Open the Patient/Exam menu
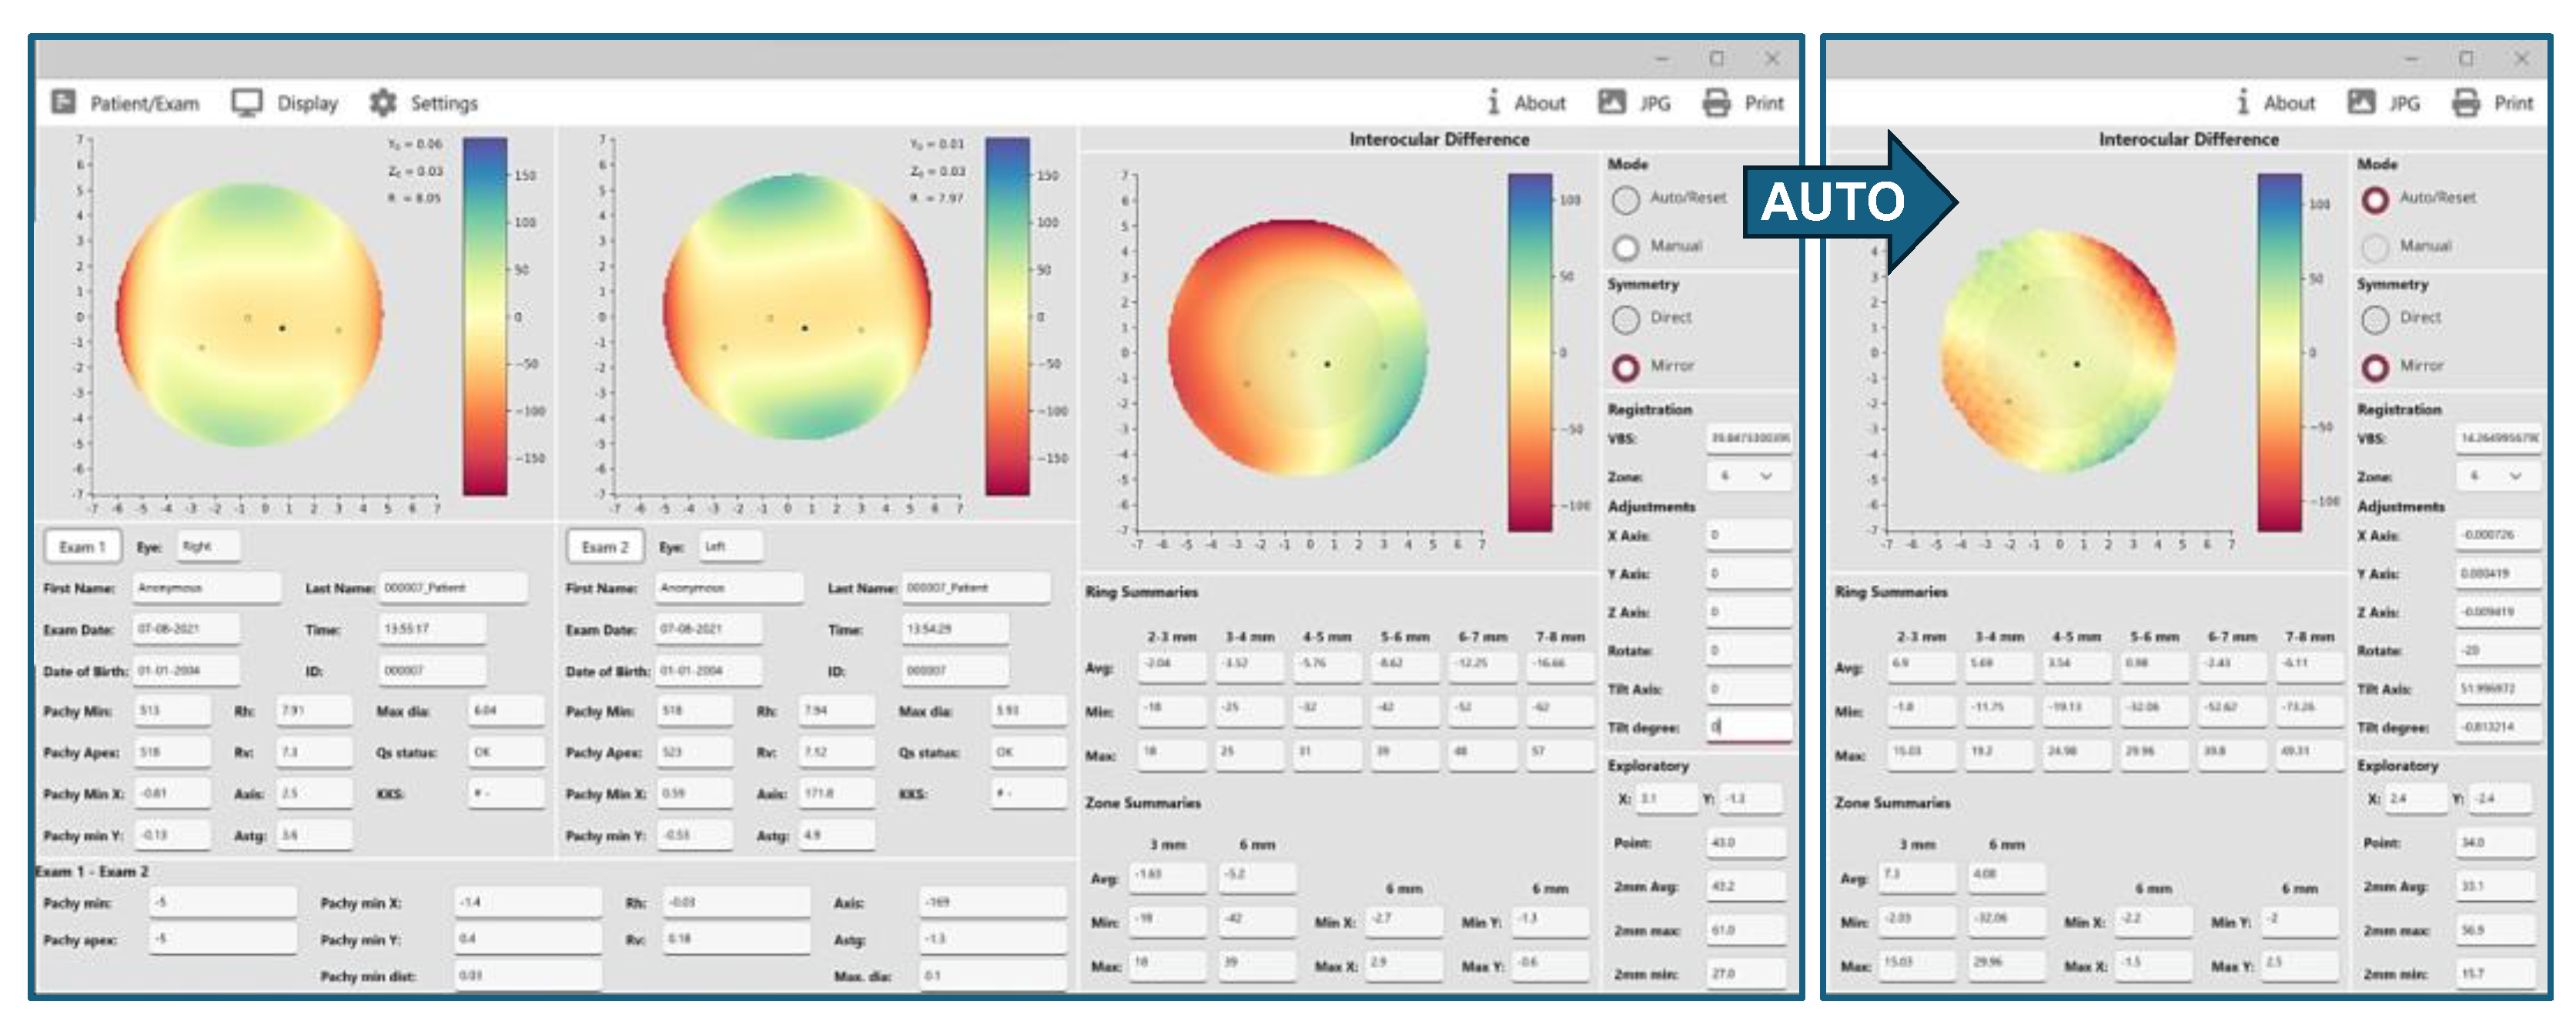Screen dimensions: 2576x1025 144,103
